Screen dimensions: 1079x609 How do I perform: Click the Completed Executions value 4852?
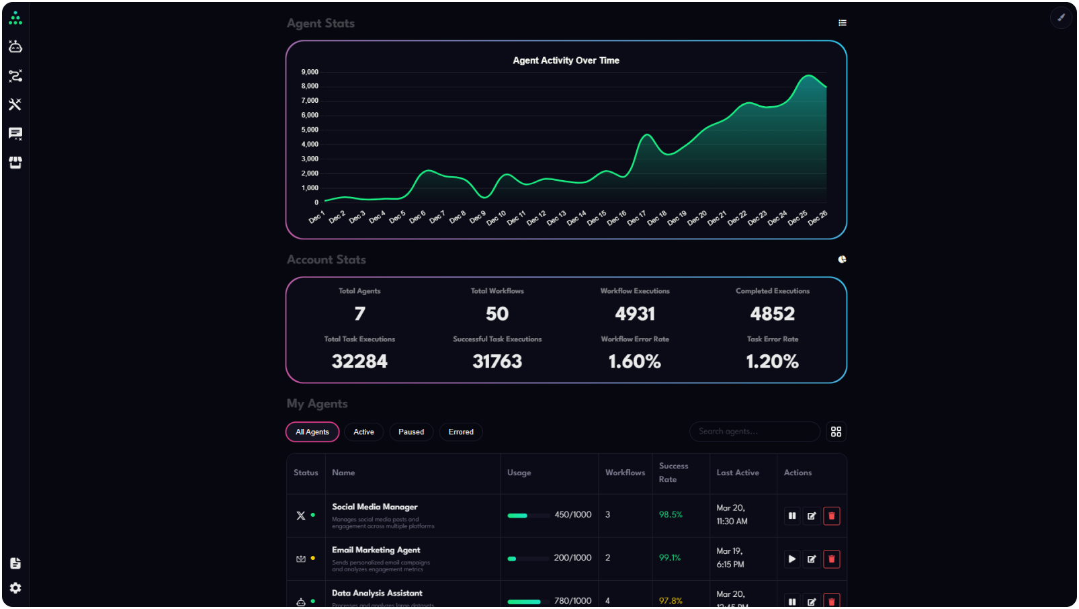pyautogui.click(x=773, y=314)
